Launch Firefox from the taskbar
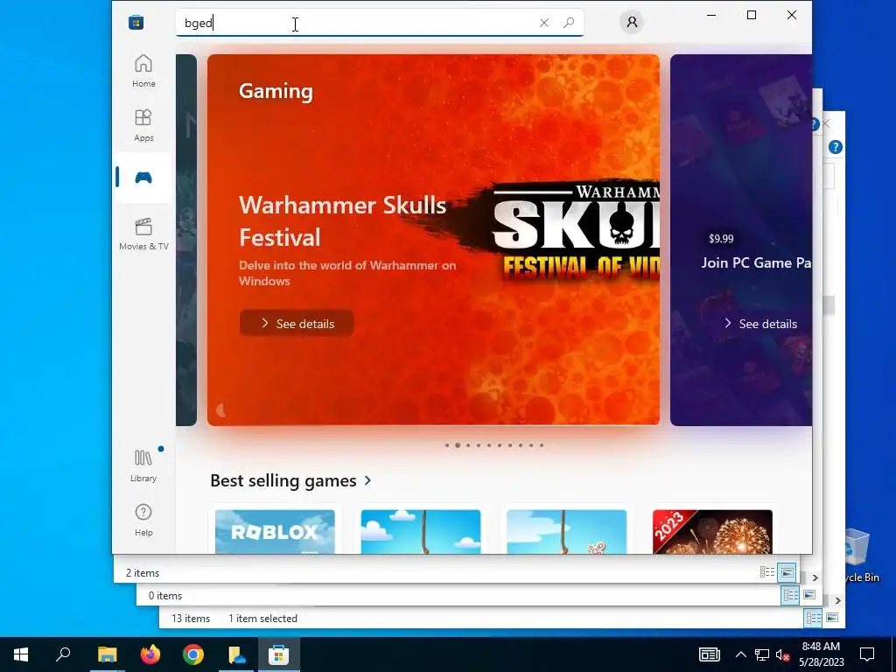This screenshot has height=672, width=896. (150, 654)
